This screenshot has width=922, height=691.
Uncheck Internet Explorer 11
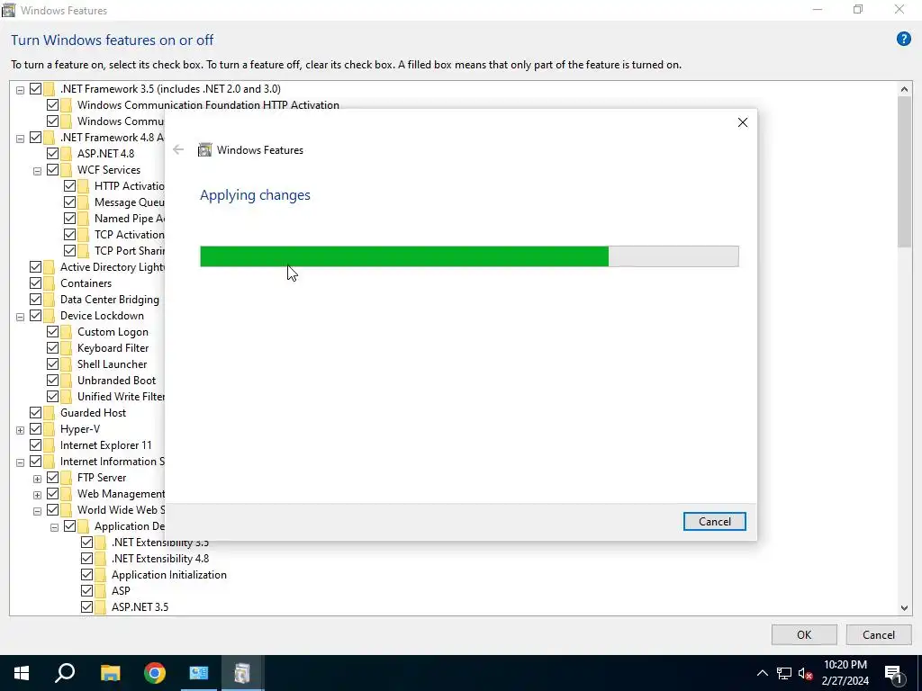click(35, 444)
